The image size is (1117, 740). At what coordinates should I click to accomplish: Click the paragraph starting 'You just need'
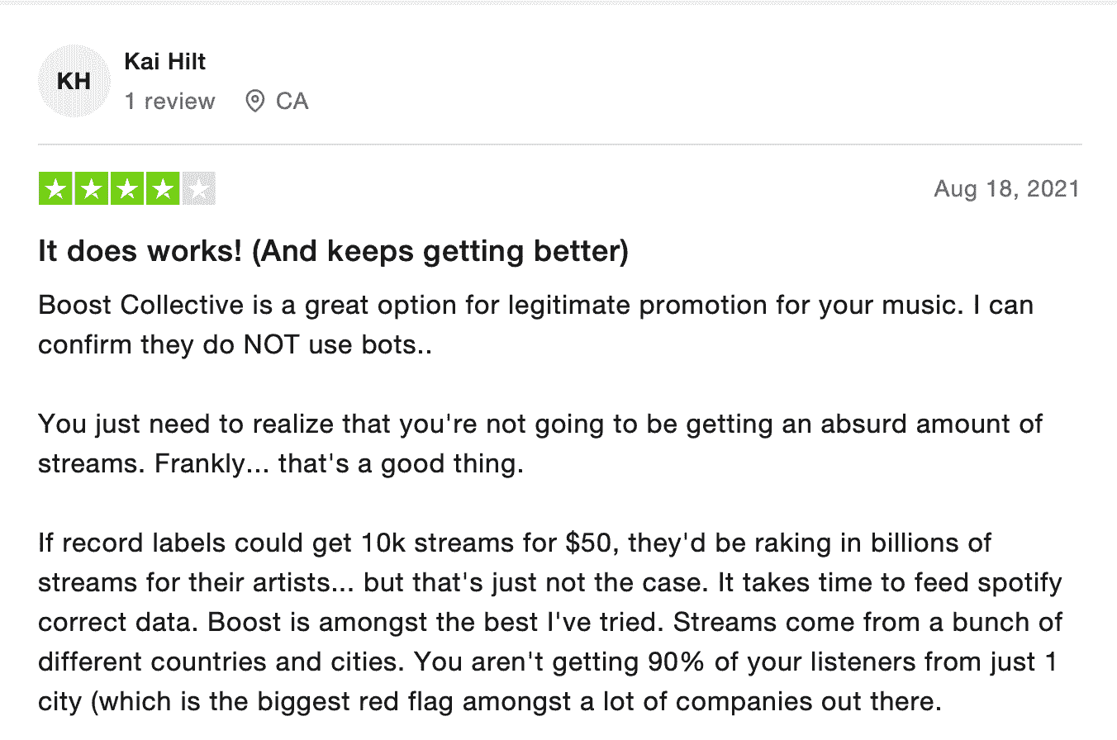click(x=540, y=445)
